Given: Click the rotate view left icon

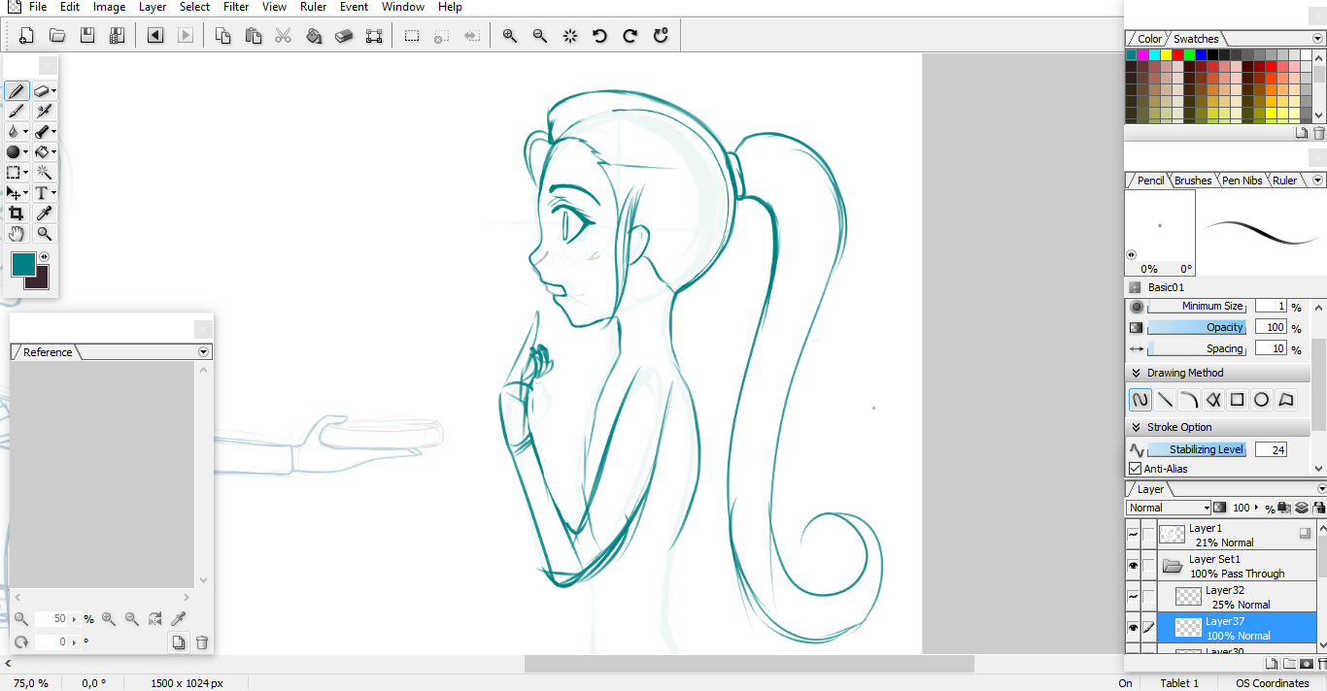Looking at the screenshot, I should click(599, 36).
